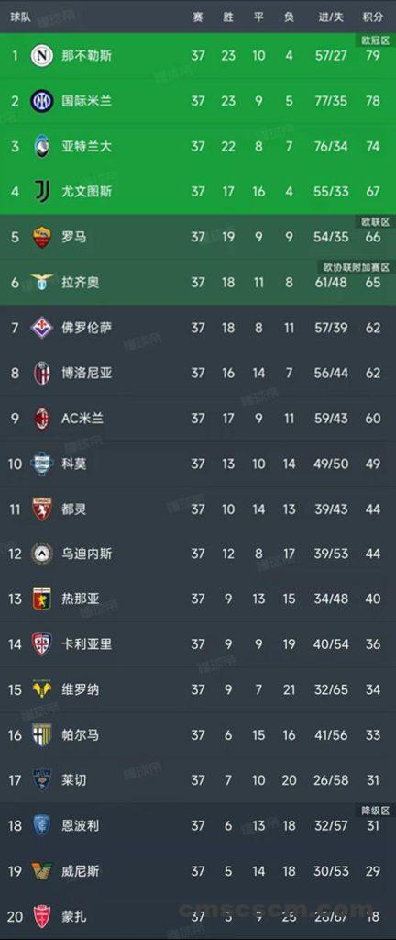Click the 进/失 column header
396x940 pixels.
[331, 17]
